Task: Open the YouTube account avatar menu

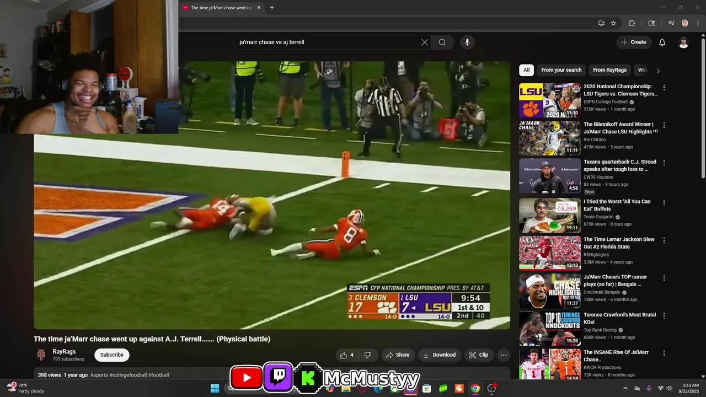Action: (683, 42)
